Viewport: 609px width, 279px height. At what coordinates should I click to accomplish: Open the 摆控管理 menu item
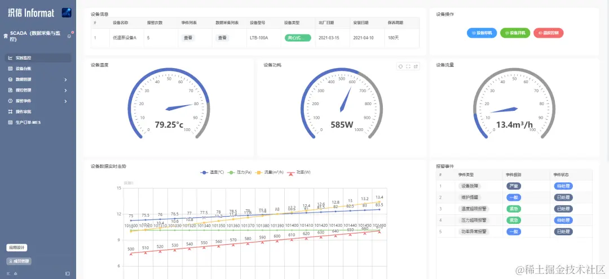38,91
